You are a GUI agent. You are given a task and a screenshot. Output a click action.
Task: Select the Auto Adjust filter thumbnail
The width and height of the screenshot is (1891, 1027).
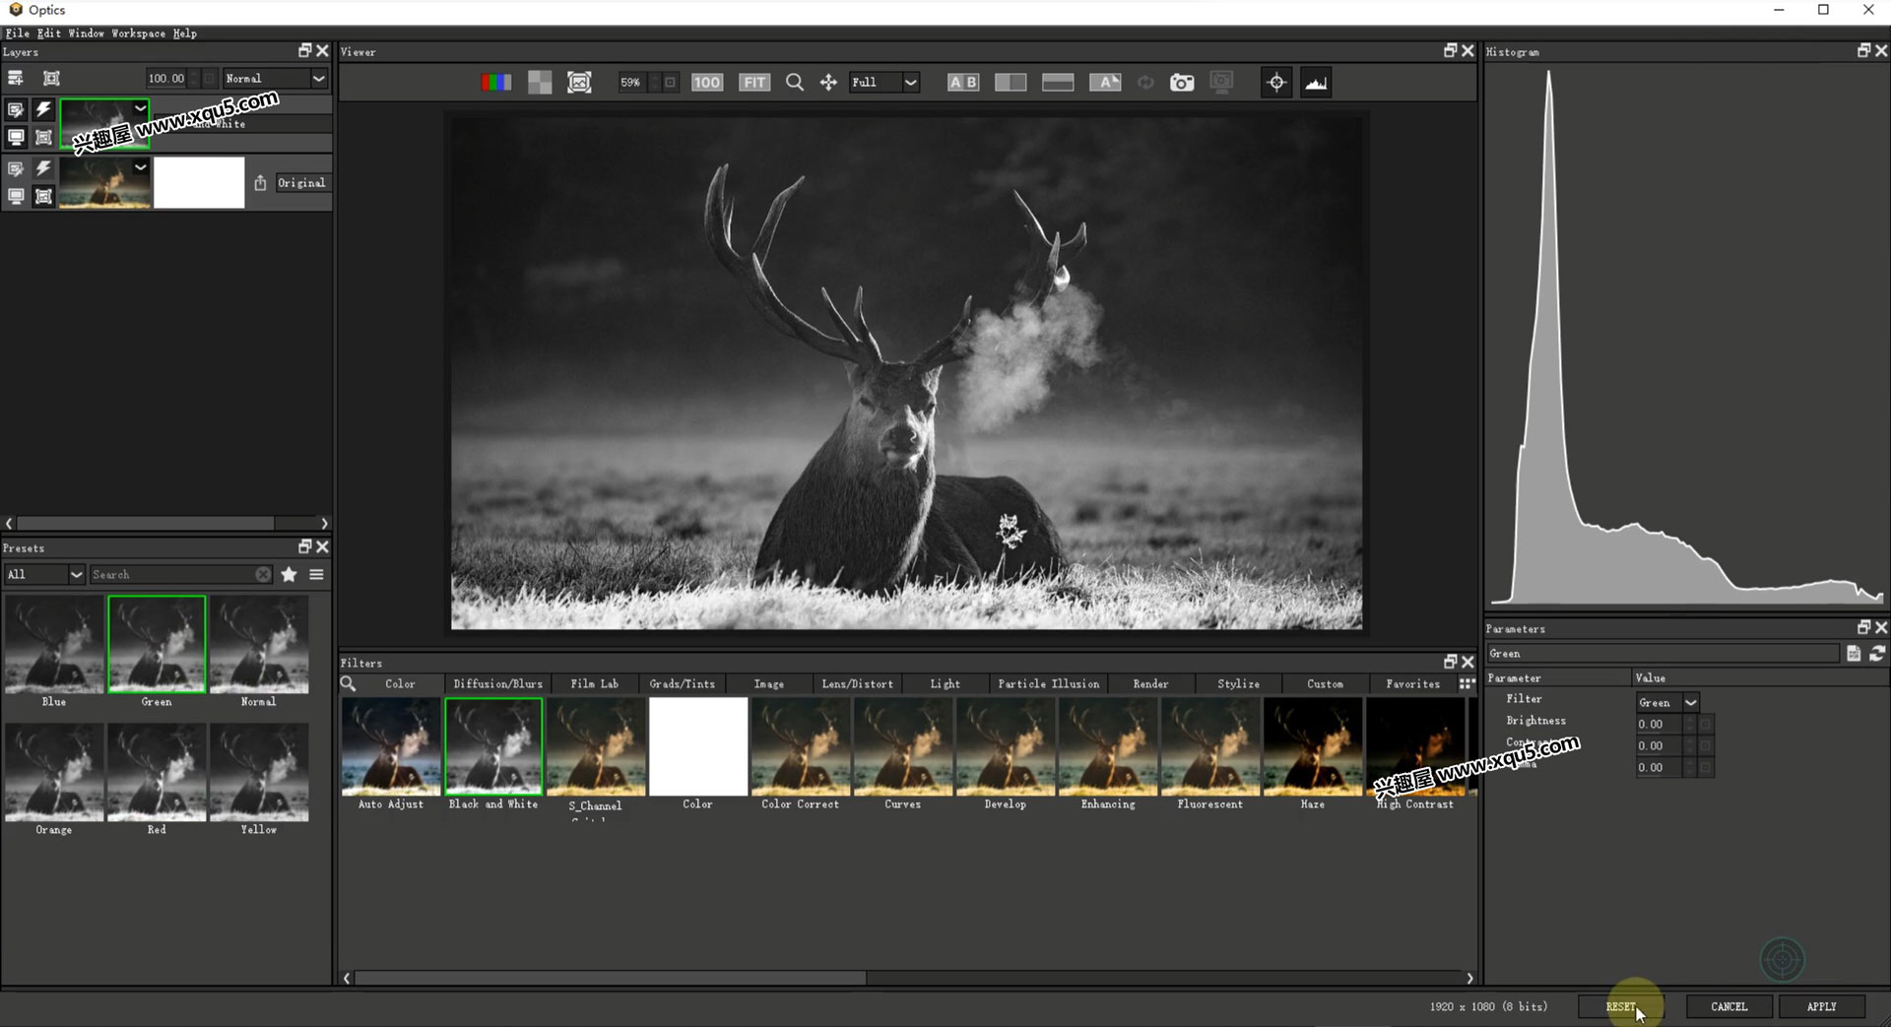click(x=391, y=746)
